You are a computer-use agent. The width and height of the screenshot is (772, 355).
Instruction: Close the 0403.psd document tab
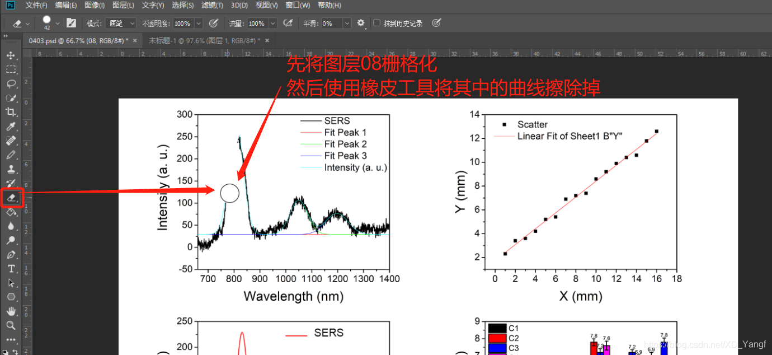point(135,40)
